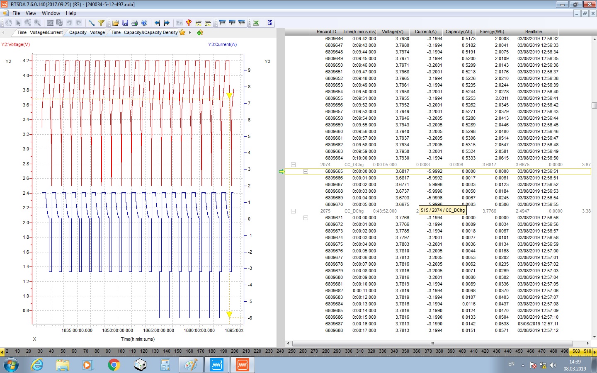The height and width of the screenshot is (373, 597).
Task: Open a data file with folder icon
Action: 116,23
